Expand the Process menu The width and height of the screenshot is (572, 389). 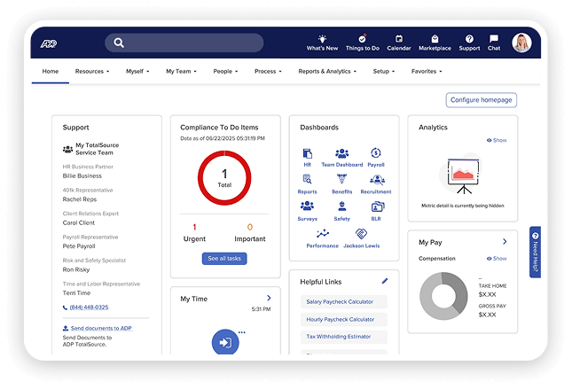pos(268,72)
